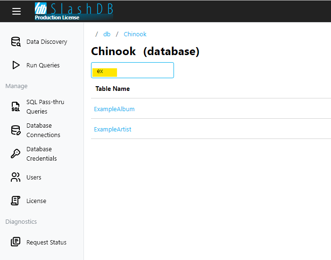This screenshot has height=260, width=331.
Task: Toggle the hamburger menu in header
Action: point(17,11)
